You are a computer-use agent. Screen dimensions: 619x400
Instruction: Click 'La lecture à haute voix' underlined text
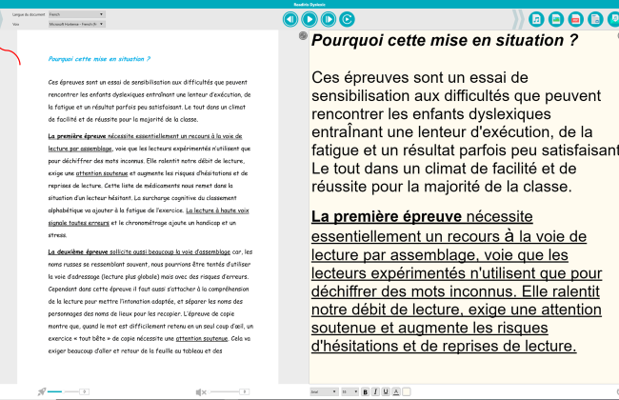[x=217, y=210]
